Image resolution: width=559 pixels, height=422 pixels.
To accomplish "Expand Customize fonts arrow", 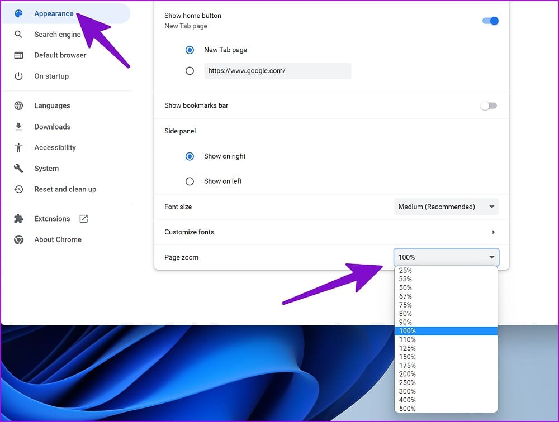I will (x=494, y=232).
